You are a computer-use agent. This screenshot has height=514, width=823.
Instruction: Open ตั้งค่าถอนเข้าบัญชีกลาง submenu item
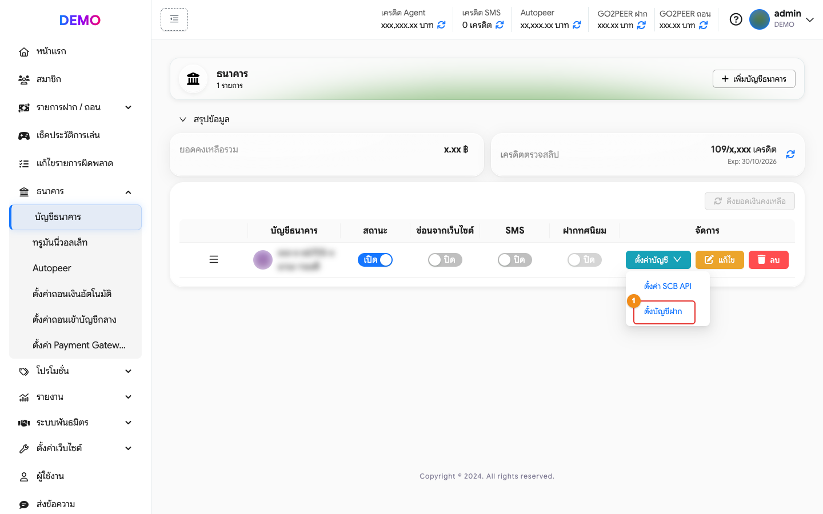pos(75,320)
